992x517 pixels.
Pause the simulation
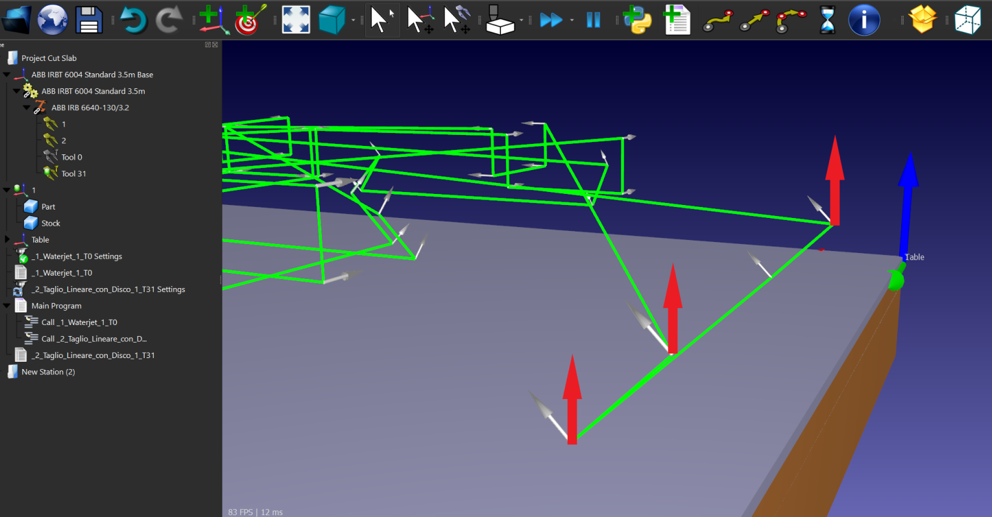click(593, 19)
